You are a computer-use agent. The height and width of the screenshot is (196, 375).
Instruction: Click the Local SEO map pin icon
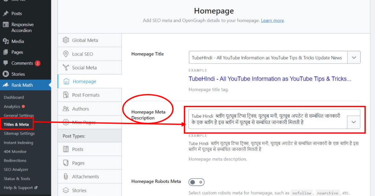pos(66,54)
